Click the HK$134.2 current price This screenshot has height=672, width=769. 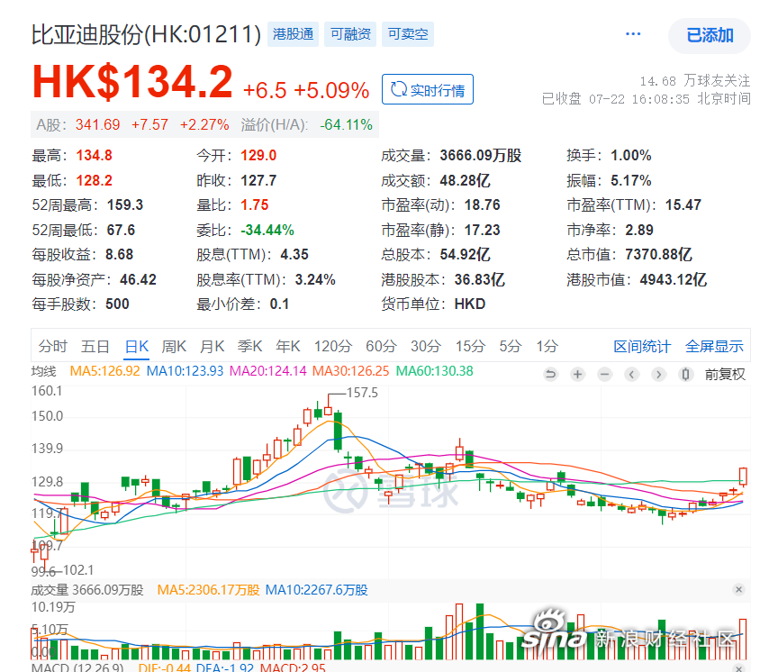pos(132,81)
